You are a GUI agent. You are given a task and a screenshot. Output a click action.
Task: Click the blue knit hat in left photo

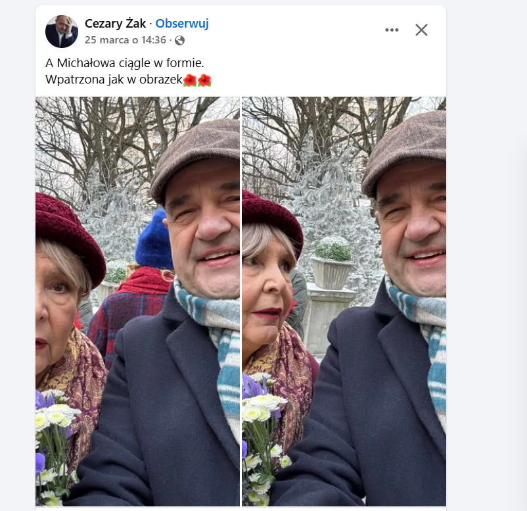153,240
